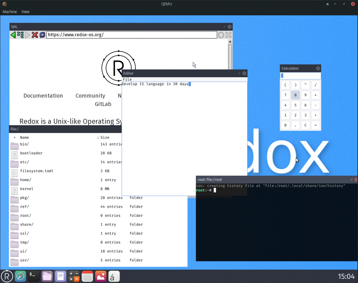
Task: Click the browser throbber gear icon
Action: 221,35
